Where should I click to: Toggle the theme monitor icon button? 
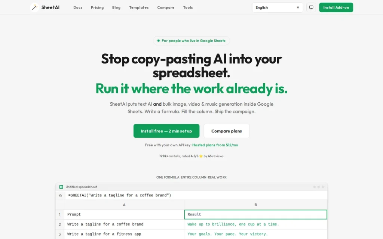coord(311,7)
